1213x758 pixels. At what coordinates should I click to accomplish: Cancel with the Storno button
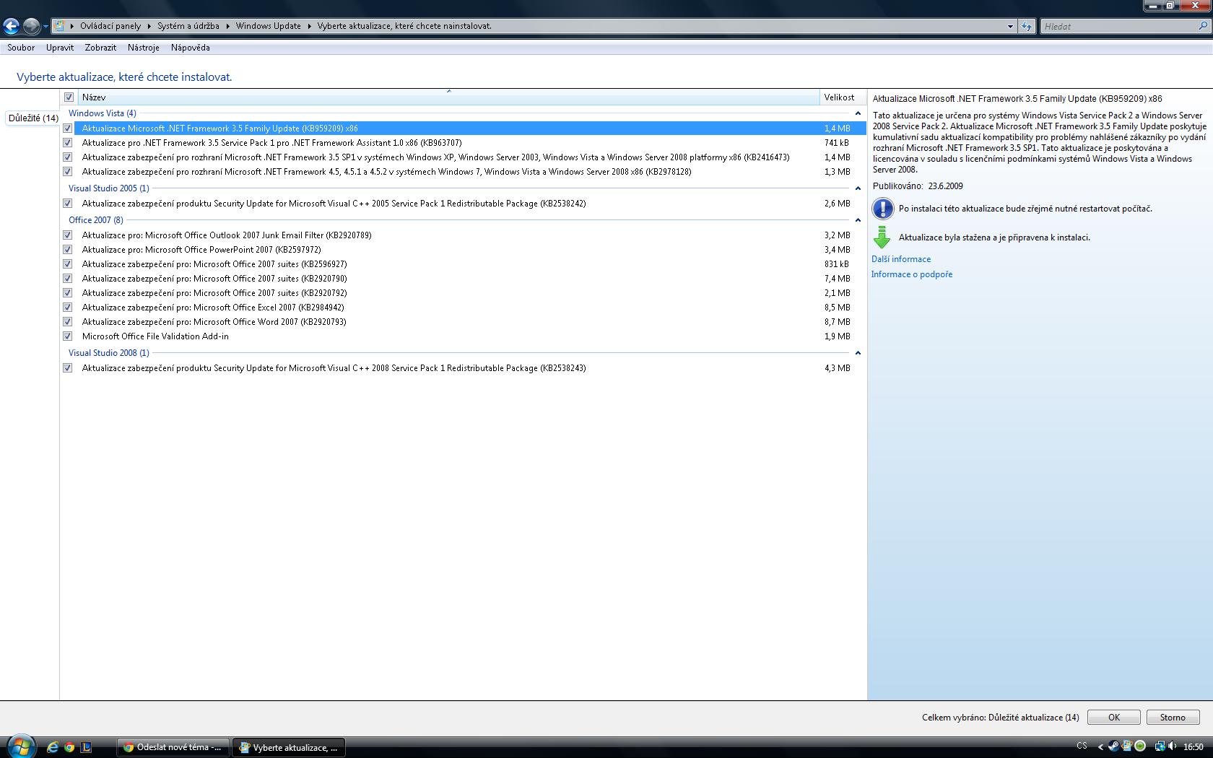click(x=1173, y=718)
